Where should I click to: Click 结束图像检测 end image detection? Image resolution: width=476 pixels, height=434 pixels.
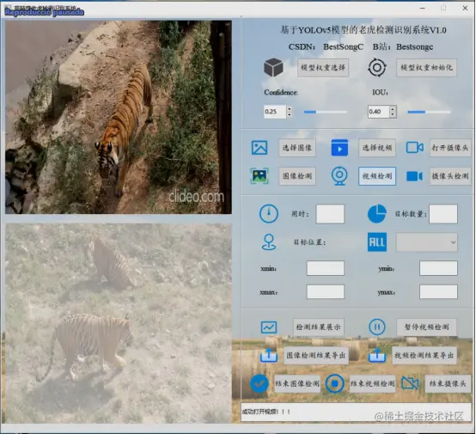(x=297, y=383)
